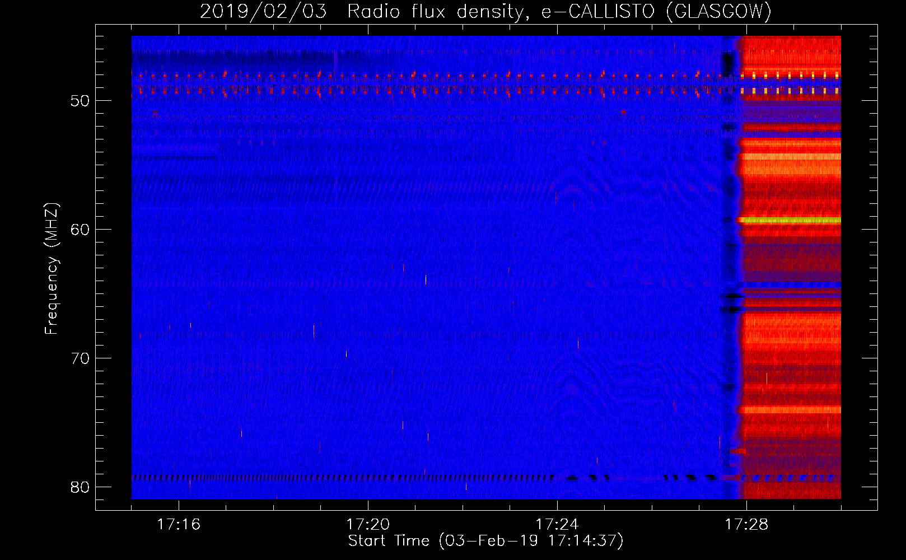The width and height of the screenshot is (906, 560).
Task: Click the plot title '2019/02/03 Radio flux density'
Action: pyautogui.click(x=485, y=11)
